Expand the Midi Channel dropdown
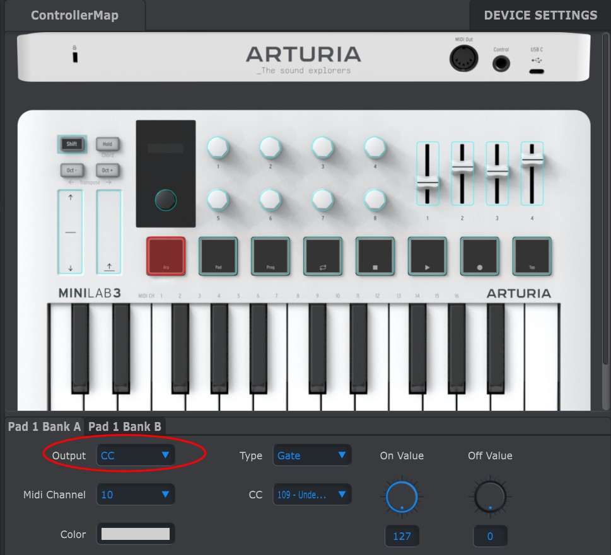The height and width of the screenshot is (555, 611). click(136, 495)
